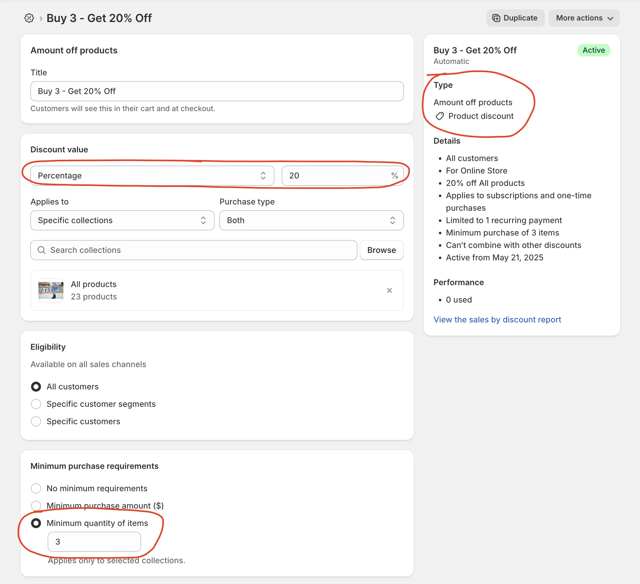Click the discount Title text field
The height and width of the screenshot is (584, 640).
tap(217, 92)
